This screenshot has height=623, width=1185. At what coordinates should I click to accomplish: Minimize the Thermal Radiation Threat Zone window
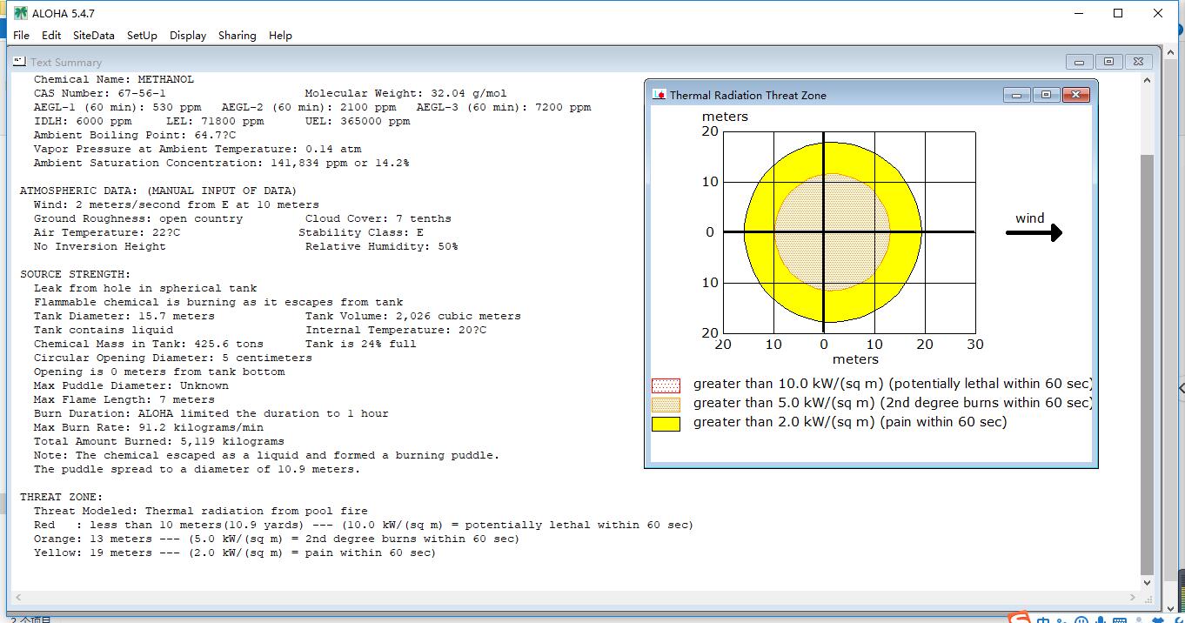1015,95
